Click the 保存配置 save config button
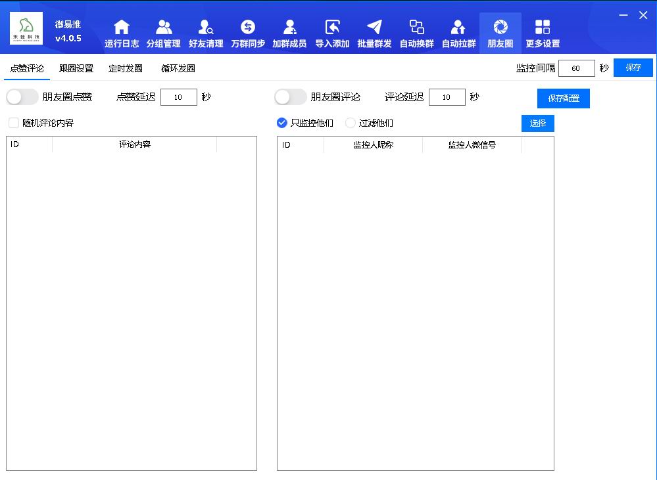 pos(563,98)
